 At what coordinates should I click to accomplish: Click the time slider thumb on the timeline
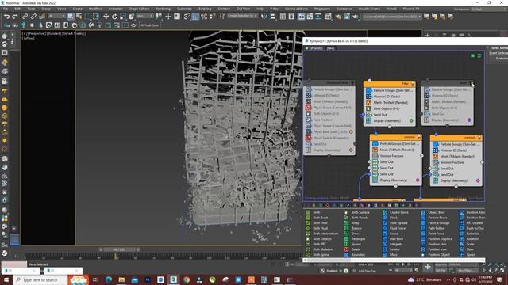tap(119, 250)
